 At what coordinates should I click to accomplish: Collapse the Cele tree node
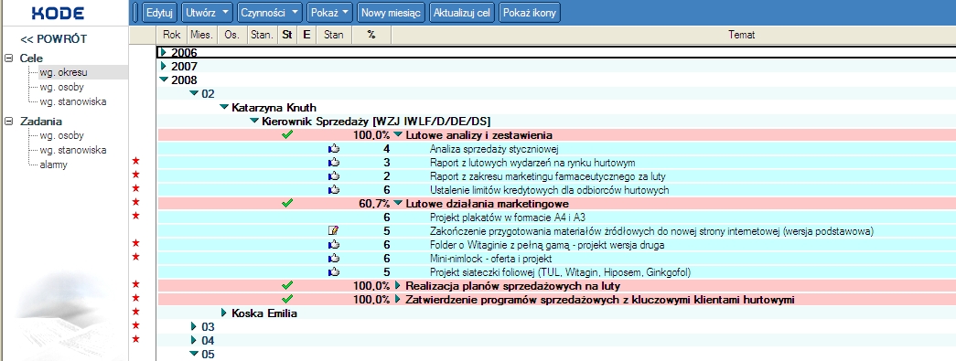[8, 58]
